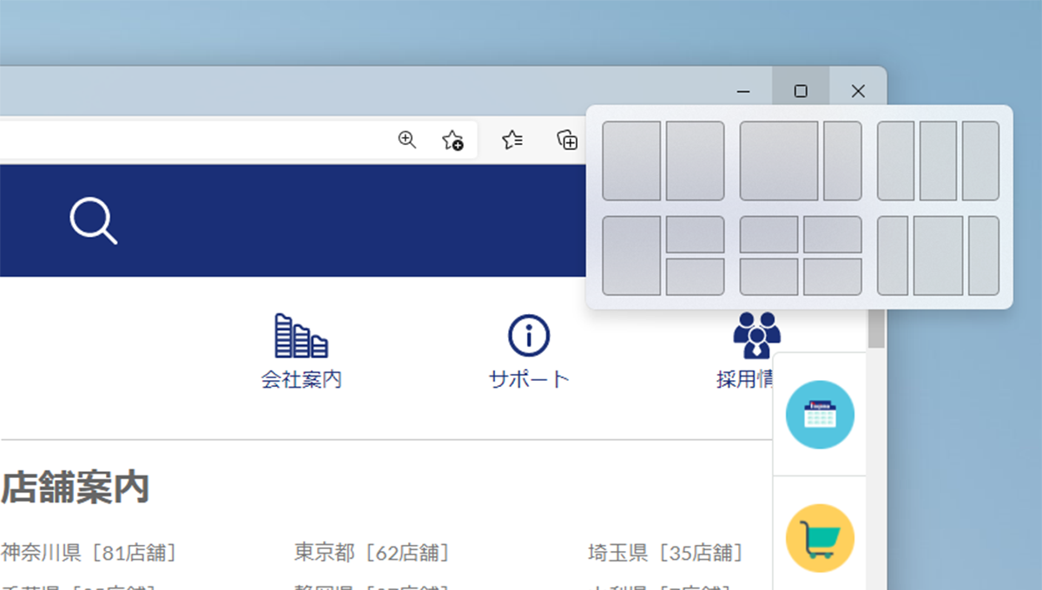This screenshot has width=1042, height=590.
Task: Snap to narrow right zone of wide-narrow layout
Action: point(842,161)
